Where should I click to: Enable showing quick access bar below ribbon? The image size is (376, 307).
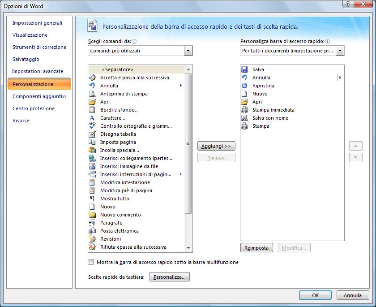pos(91,262)
